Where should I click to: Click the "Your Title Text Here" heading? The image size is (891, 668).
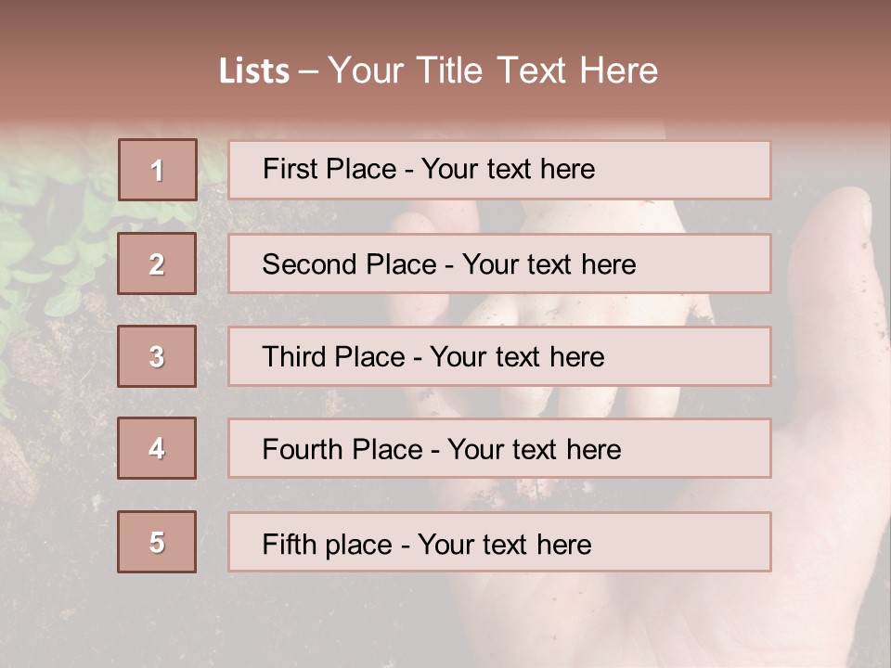click(493, 71)
